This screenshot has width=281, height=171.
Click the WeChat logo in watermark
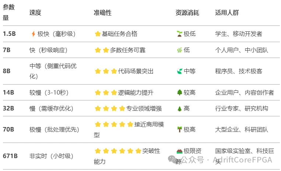point(173,159)
